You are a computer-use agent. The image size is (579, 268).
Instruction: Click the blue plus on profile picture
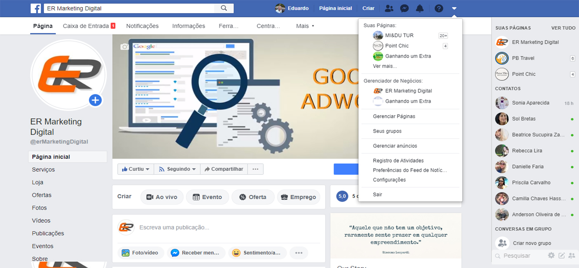(95, 100)
